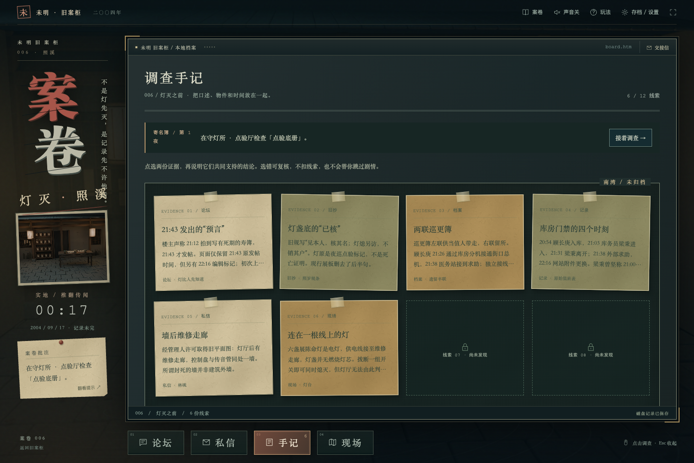
Task: Click the 接着调查 continue button
Action: (630, 138)
